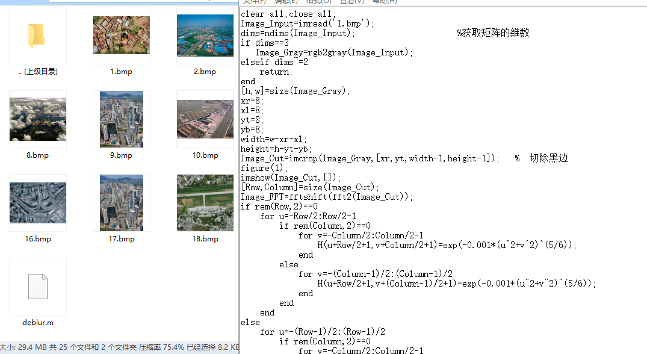Click the line 'for v=-(Column-1)/2:(Column-1)/2'
Viewport: 647px width, 354px height.
pyautogui.click(x=376, y=274)
